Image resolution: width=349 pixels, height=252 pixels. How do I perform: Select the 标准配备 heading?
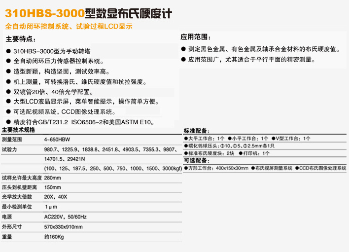click(x=196, y=131)
